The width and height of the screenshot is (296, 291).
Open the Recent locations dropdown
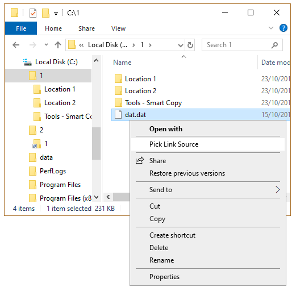click(46, 45)
